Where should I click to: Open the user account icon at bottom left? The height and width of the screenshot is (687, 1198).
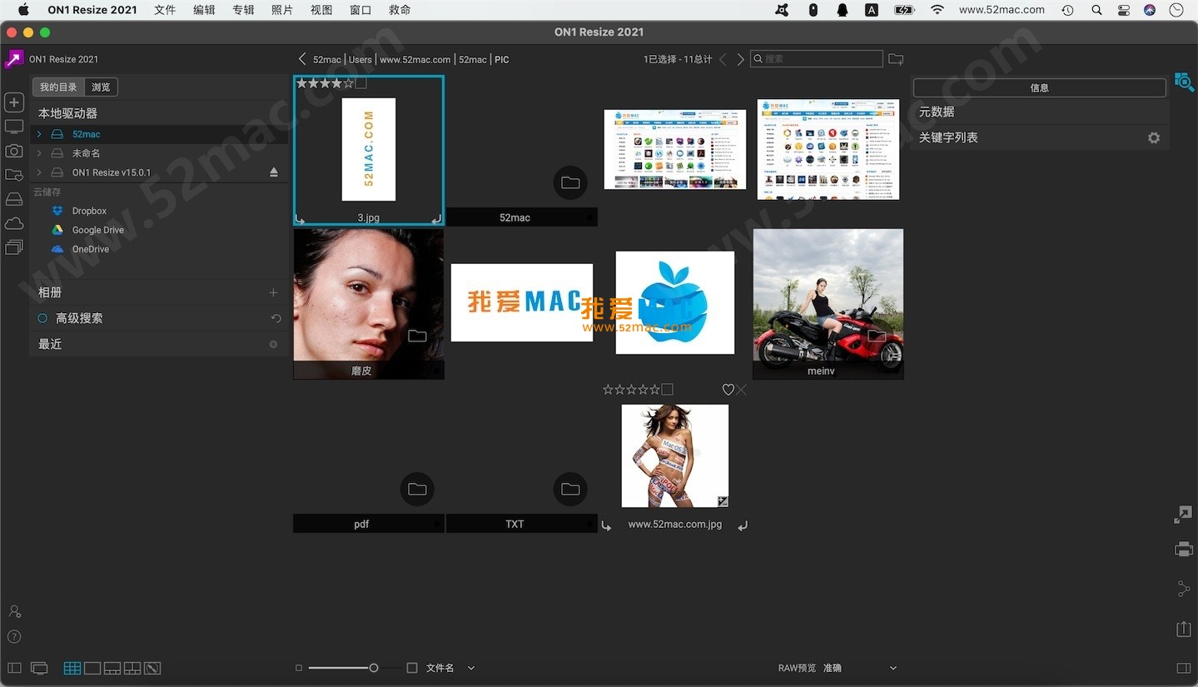point(14,611)
